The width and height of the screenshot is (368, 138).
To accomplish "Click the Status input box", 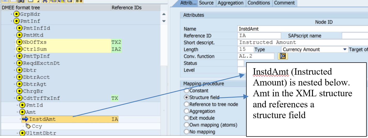I will pos(241,63).
